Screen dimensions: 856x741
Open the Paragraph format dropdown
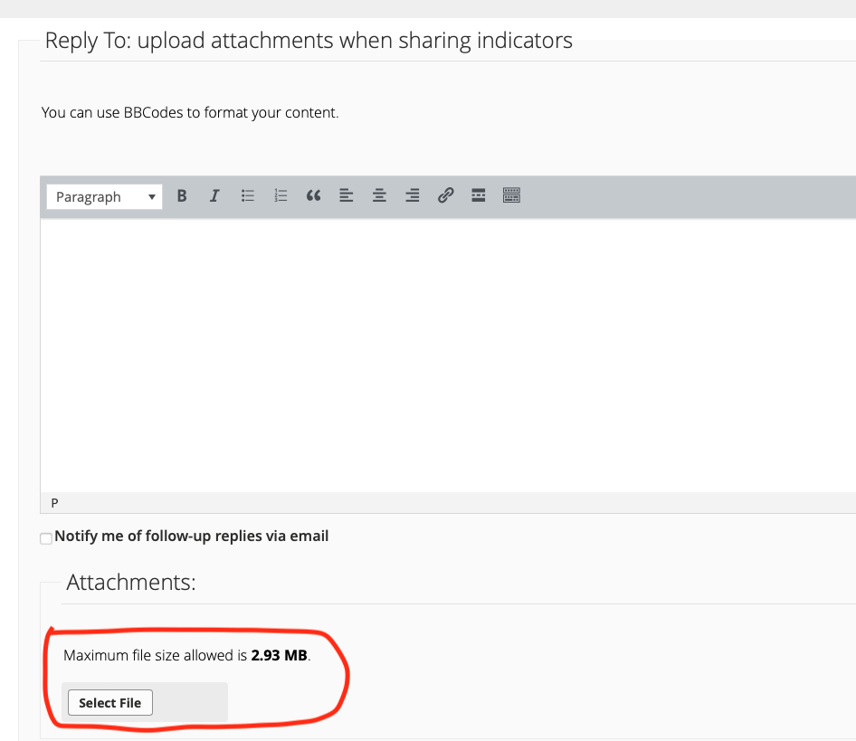click(x=105, y=196)
